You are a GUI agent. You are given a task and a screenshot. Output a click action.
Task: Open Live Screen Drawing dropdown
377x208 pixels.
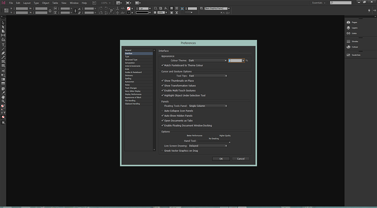pyautogui.click(x=207, y=146)
